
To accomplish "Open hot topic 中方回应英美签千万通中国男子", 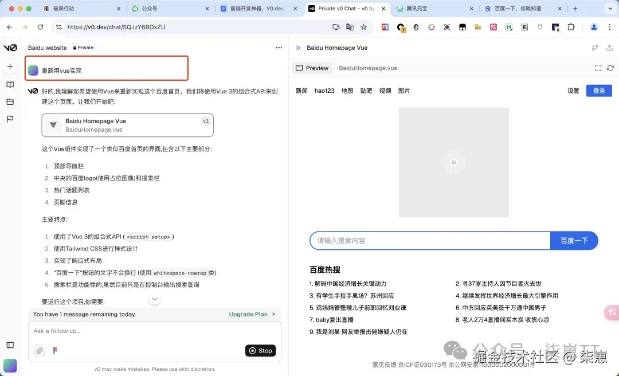I will point(501,308).
